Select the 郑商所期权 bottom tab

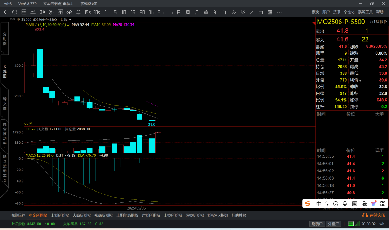coord(103,215)
